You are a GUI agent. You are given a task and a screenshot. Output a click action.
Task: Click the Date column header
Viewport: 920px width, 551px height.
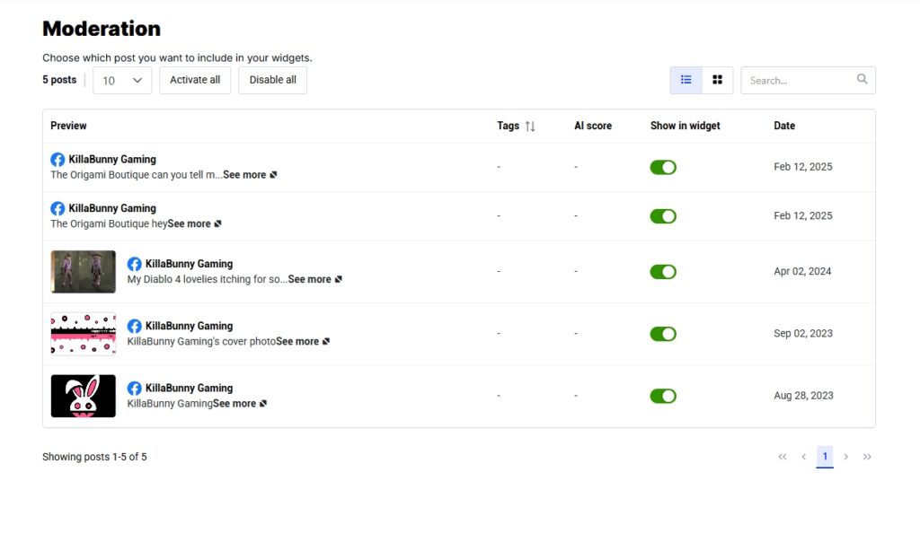coord(783,126)
